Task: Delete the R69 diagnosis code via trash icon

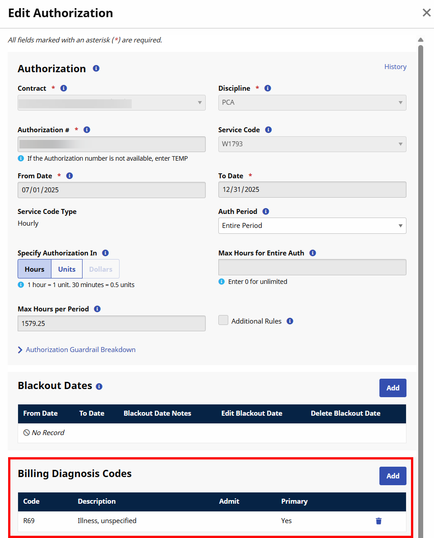Action: pyautogui.click(x=379, y=521)
